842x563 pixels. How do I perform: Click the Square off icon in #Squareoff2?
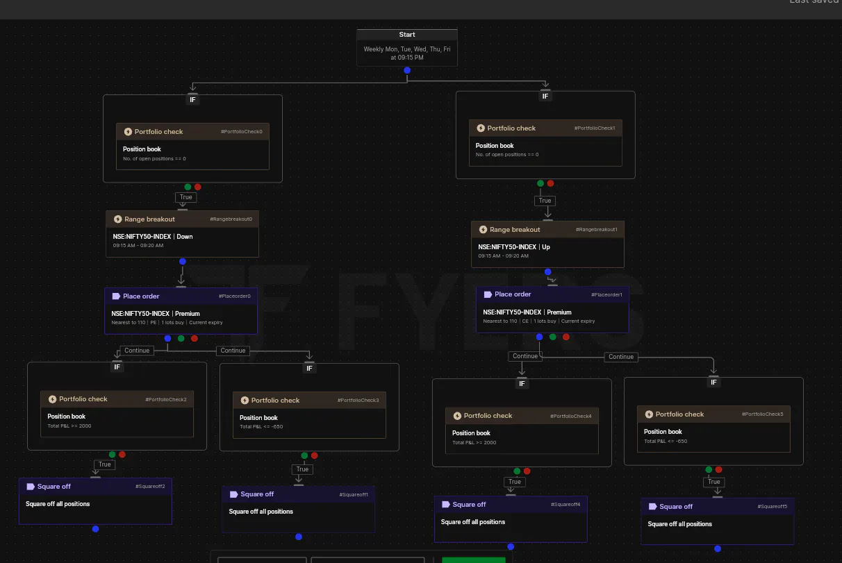click(31, 487)
